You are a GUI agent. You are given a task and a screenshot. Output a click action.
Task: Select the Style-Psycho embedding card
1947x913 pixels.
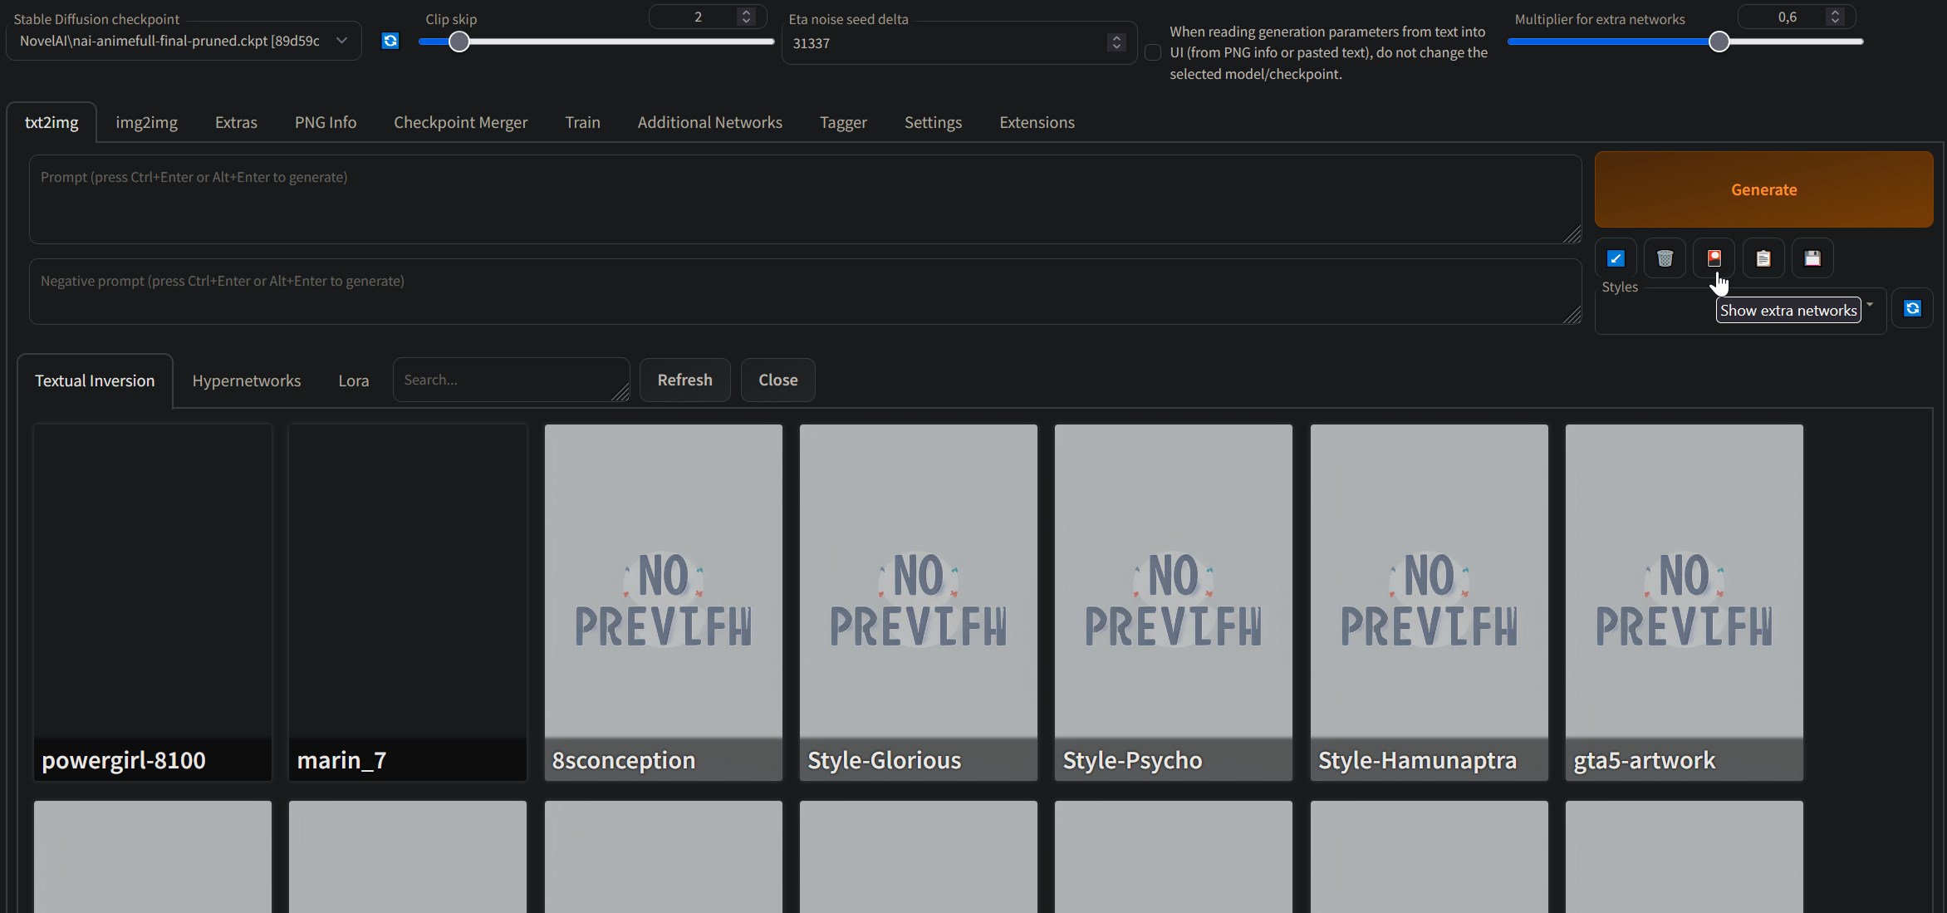[1173, 602]
